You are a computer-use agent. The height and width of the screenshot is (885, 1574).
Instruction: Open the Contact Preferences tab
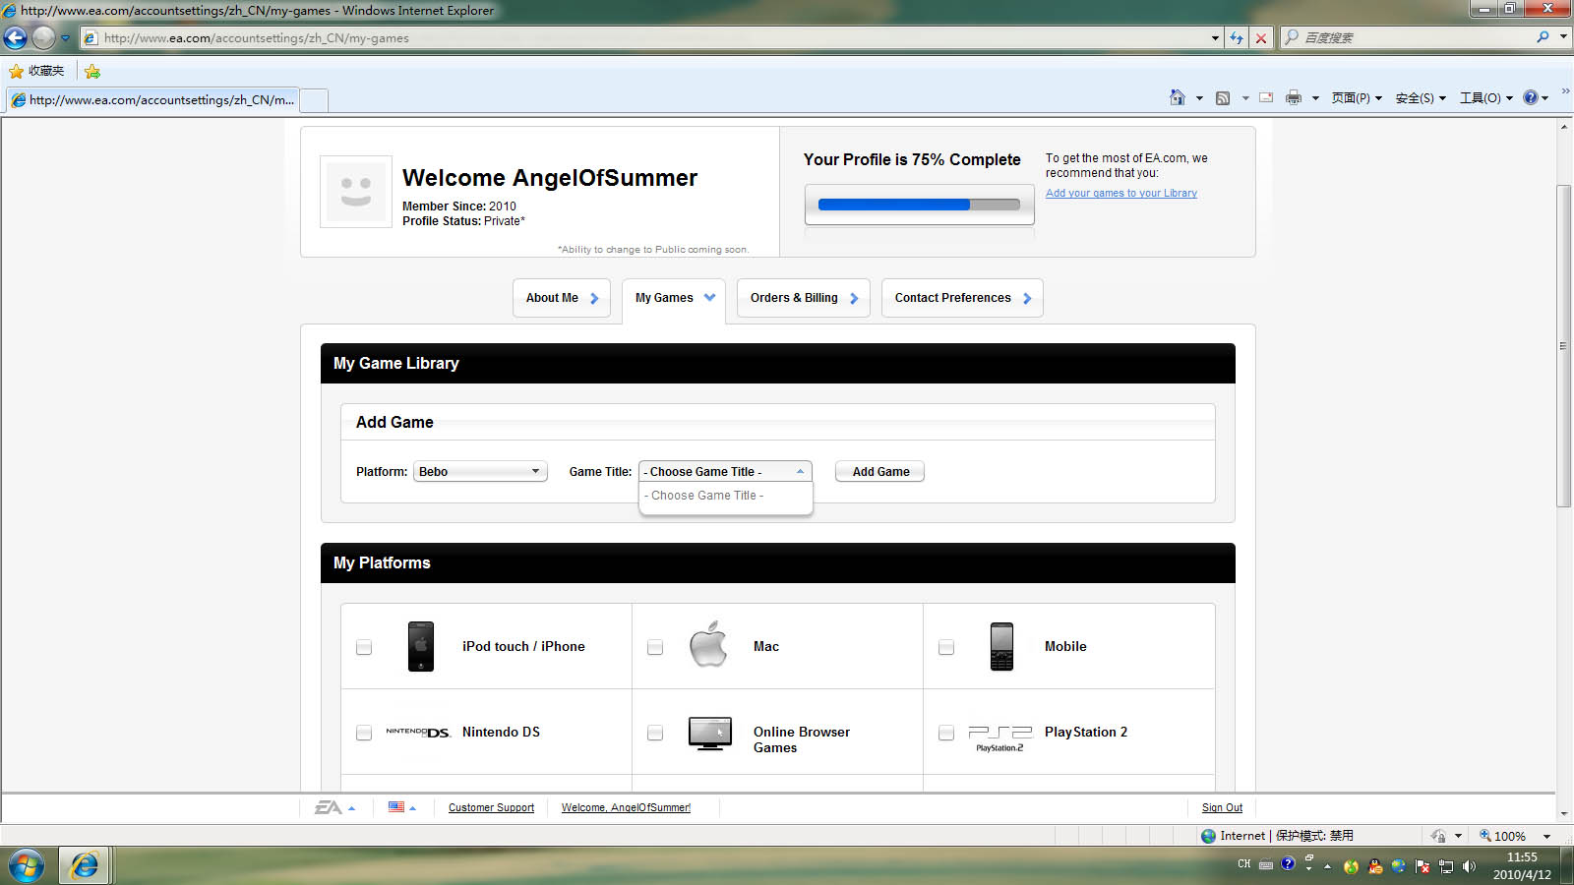point(962,298)
